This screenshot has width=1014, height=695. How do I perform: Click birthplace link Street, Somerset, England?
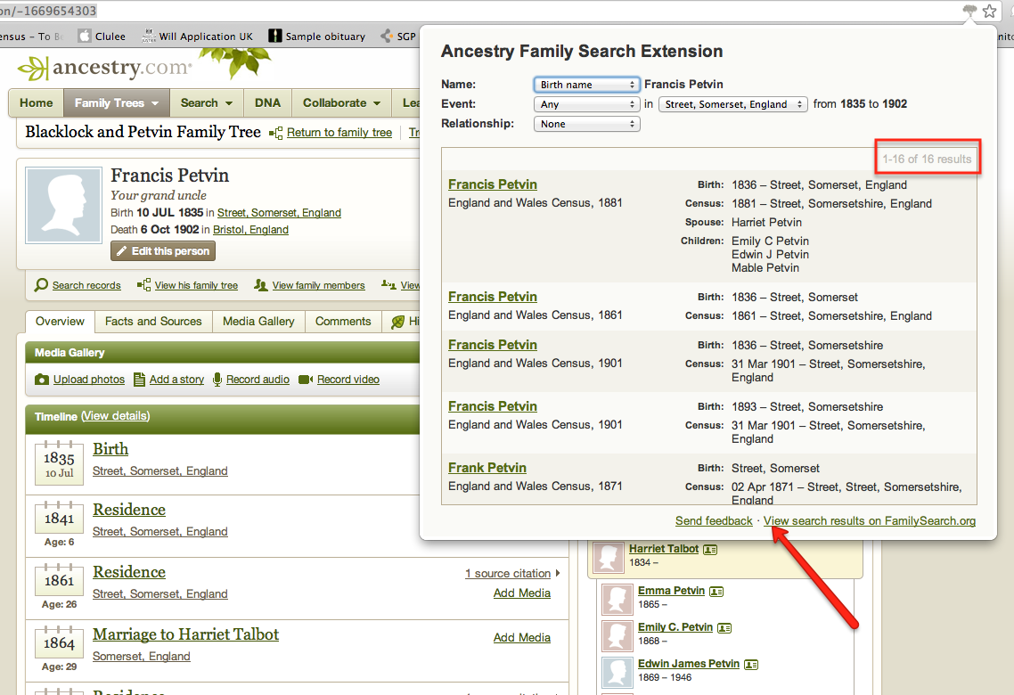[279, 213]
